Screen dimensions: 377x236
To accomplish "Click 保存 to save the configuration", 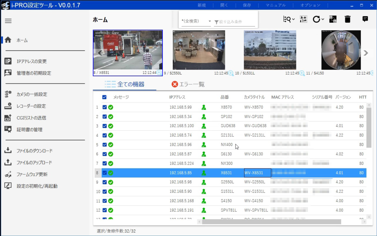I will 247,5.
